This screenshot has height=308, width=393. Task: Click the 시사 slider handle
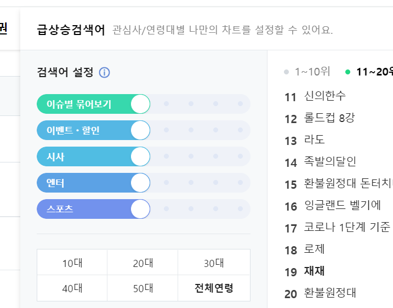point(140,156)
